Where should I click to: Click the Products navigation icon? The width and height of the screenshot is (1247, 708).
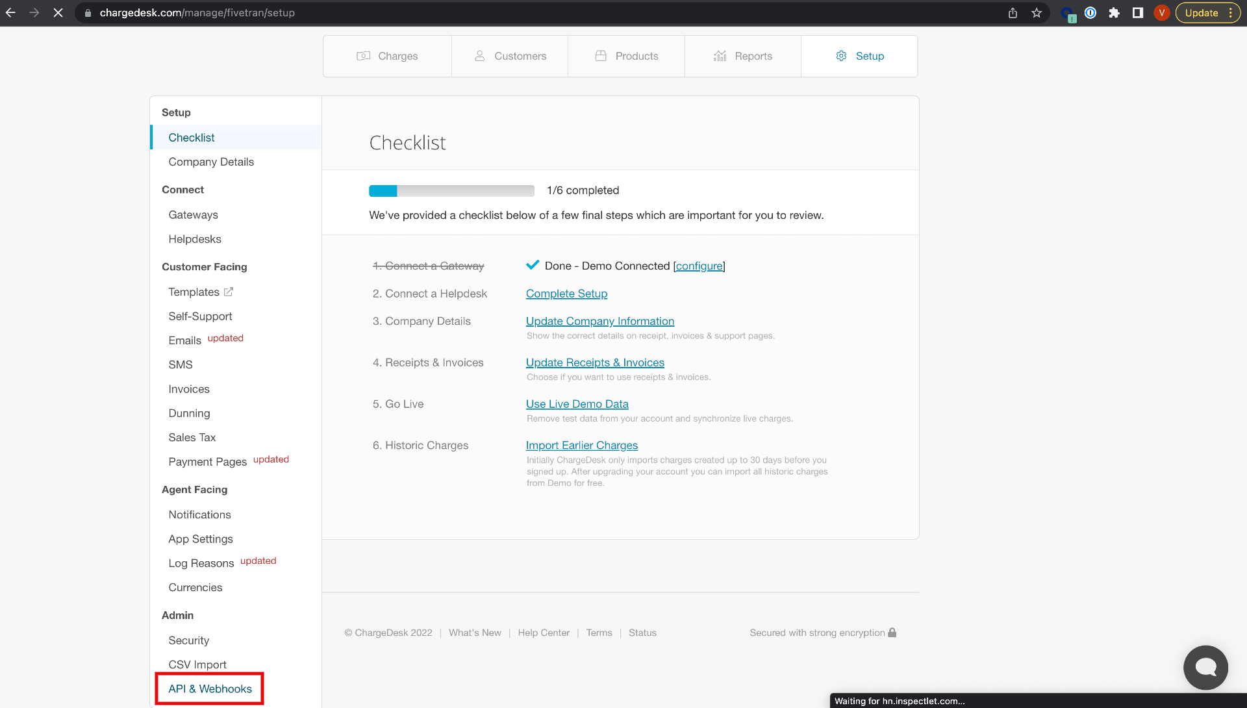[599, 56]
